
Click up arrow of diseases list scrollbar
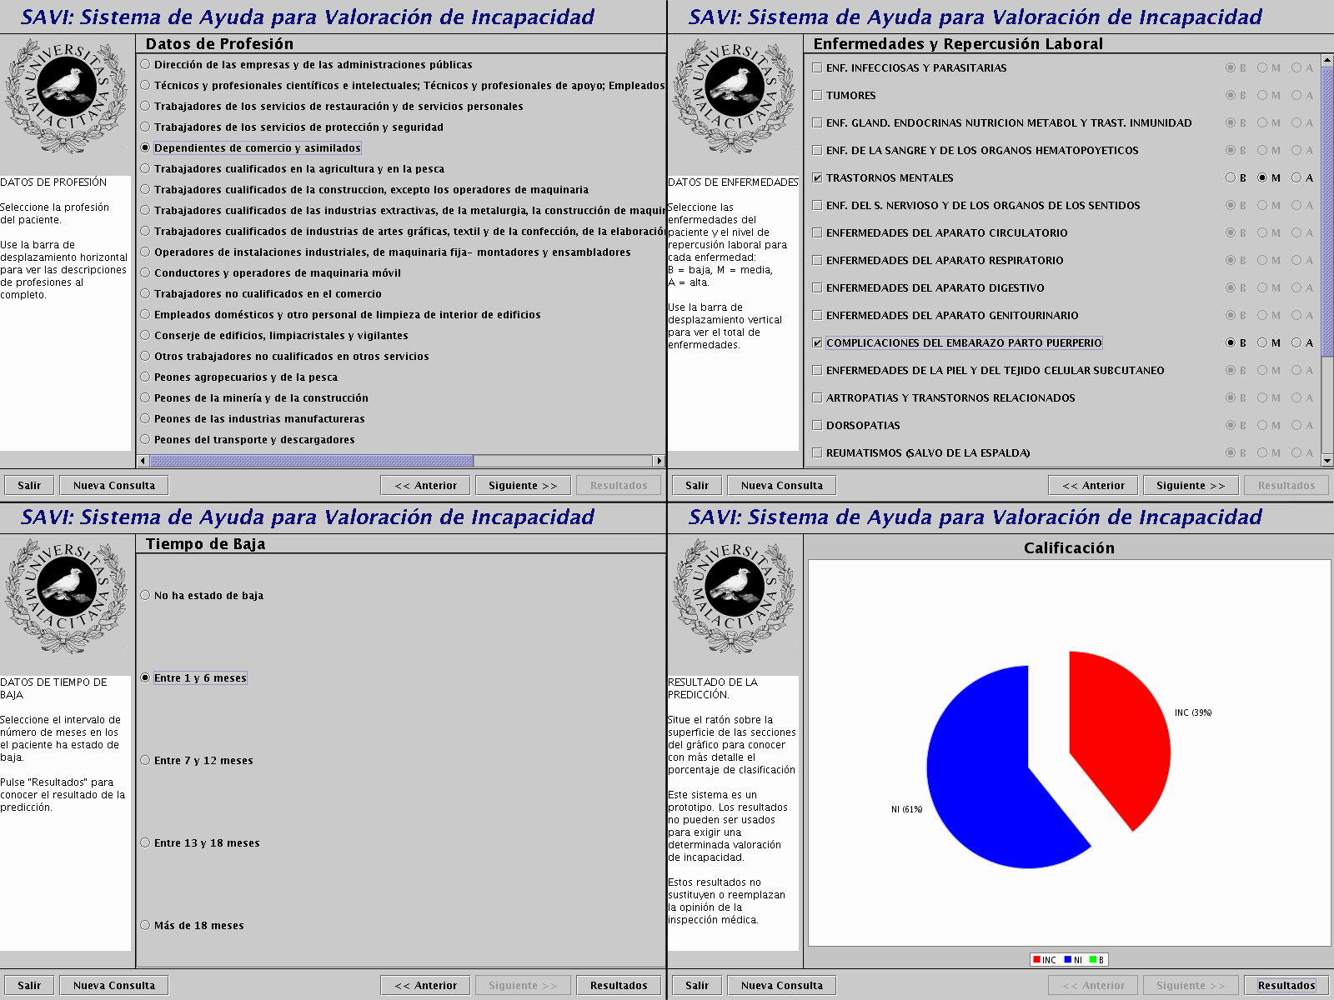click(1327, 61)
